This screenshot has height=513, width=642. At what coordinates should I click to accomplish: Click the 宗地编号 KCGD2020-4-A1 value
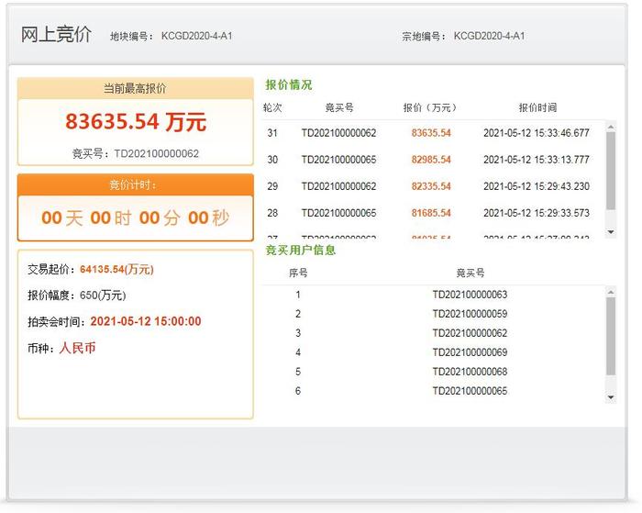pyautogui.click(x=489, y=36)
